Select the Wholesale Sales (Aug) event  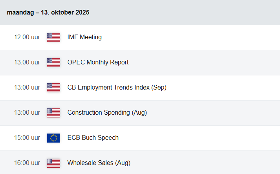[x=99, y=163]
